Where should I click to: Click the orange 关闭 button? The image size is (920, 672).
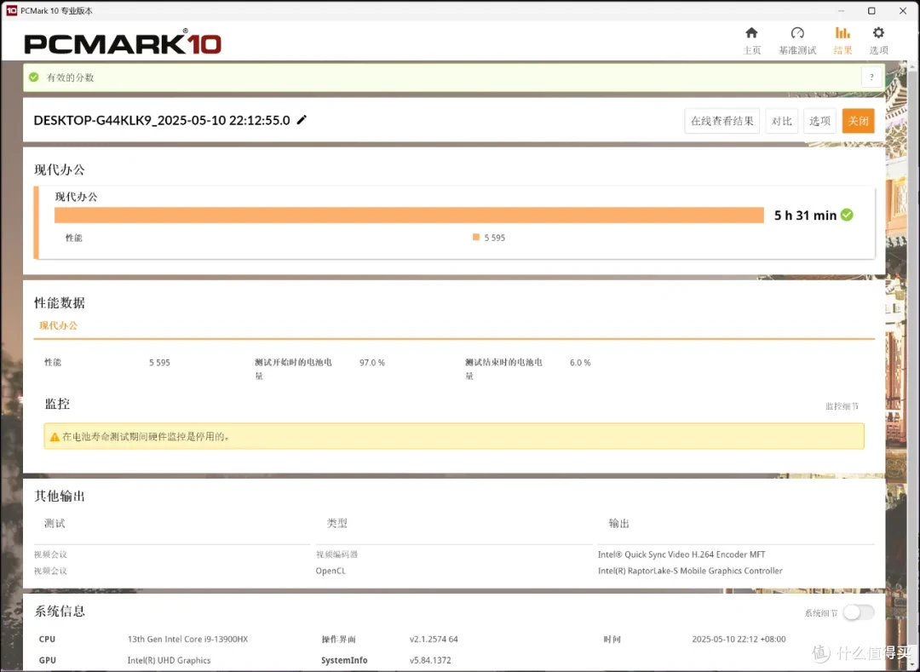[858, 121]
